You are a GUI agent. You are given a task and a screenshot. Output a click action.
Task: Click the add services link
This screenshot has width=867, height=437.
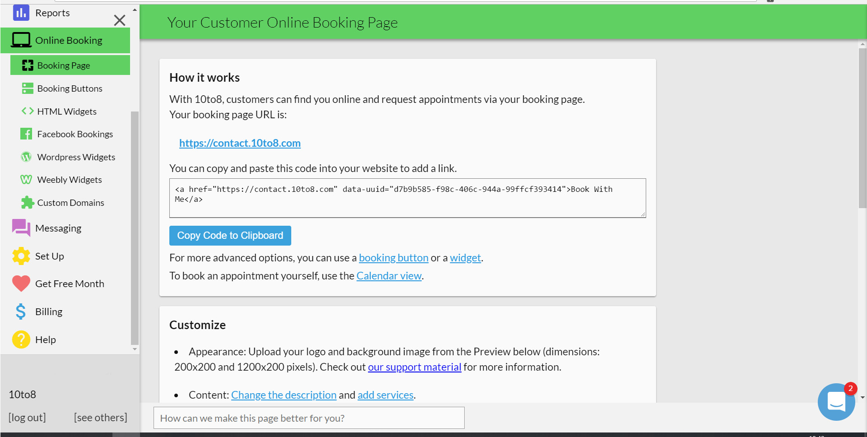(x=386, y=395)
